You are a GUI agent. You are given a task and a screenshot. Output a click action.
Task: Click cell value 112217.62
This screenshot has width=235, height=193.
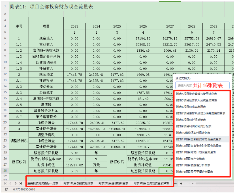[74, 165]
